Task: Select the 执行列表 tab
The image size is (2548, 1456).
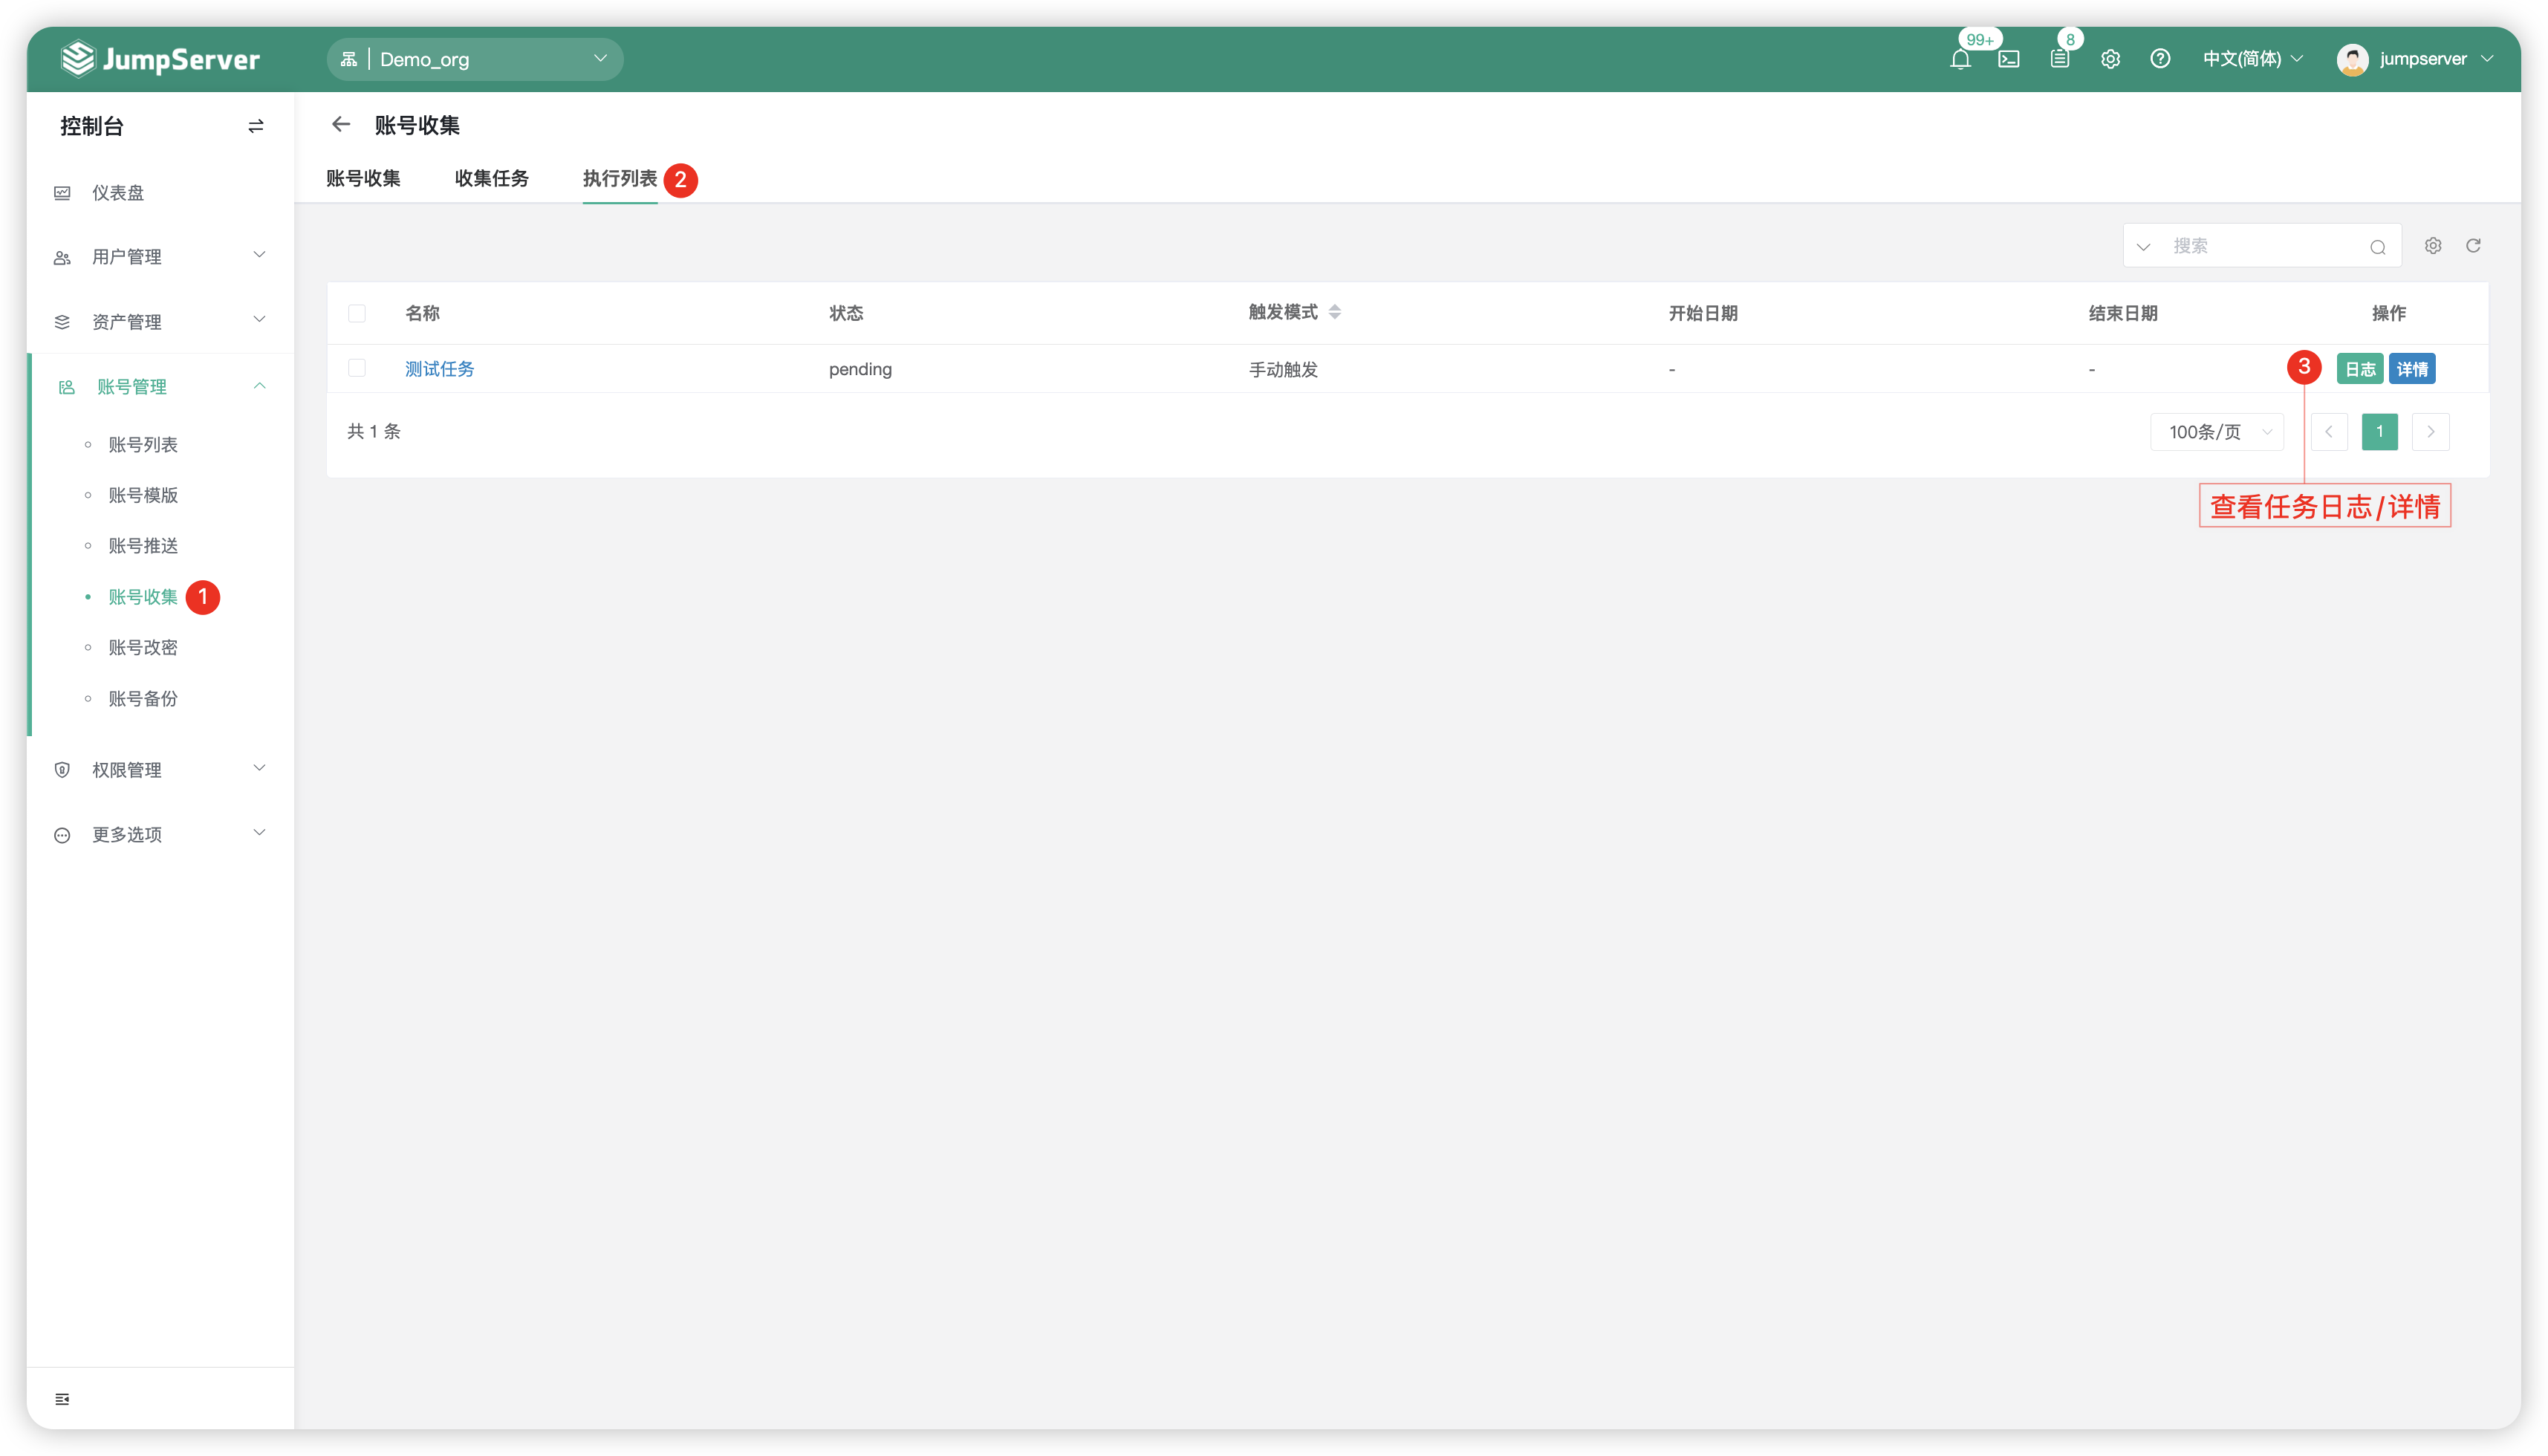Action: pos(620,179)
